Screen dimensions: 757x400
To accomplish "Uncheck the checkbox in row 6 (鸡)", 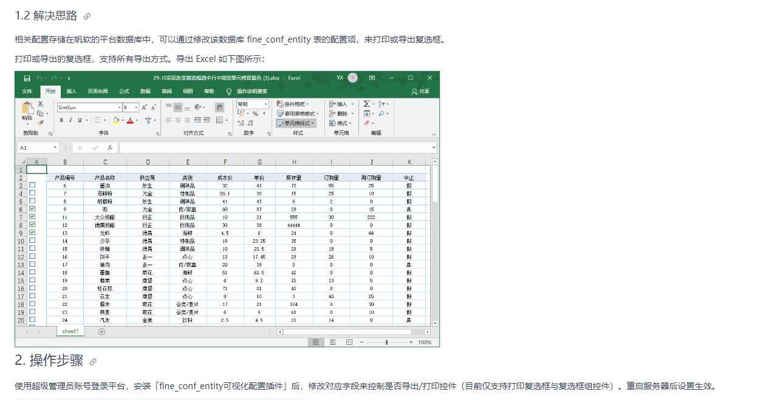I will 32,209.
